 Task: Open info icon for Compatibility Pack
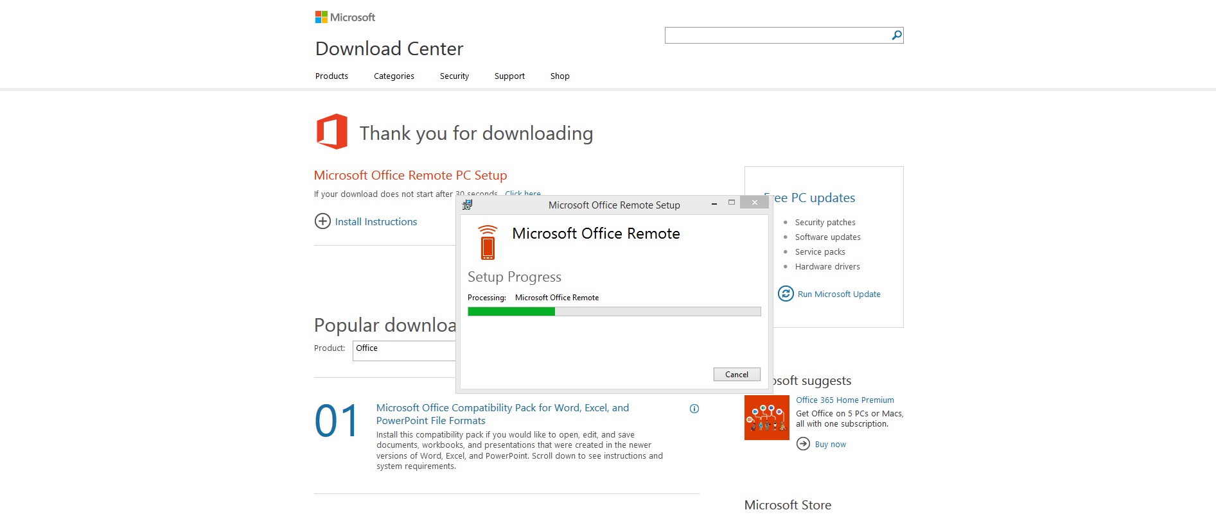(694, 409)
